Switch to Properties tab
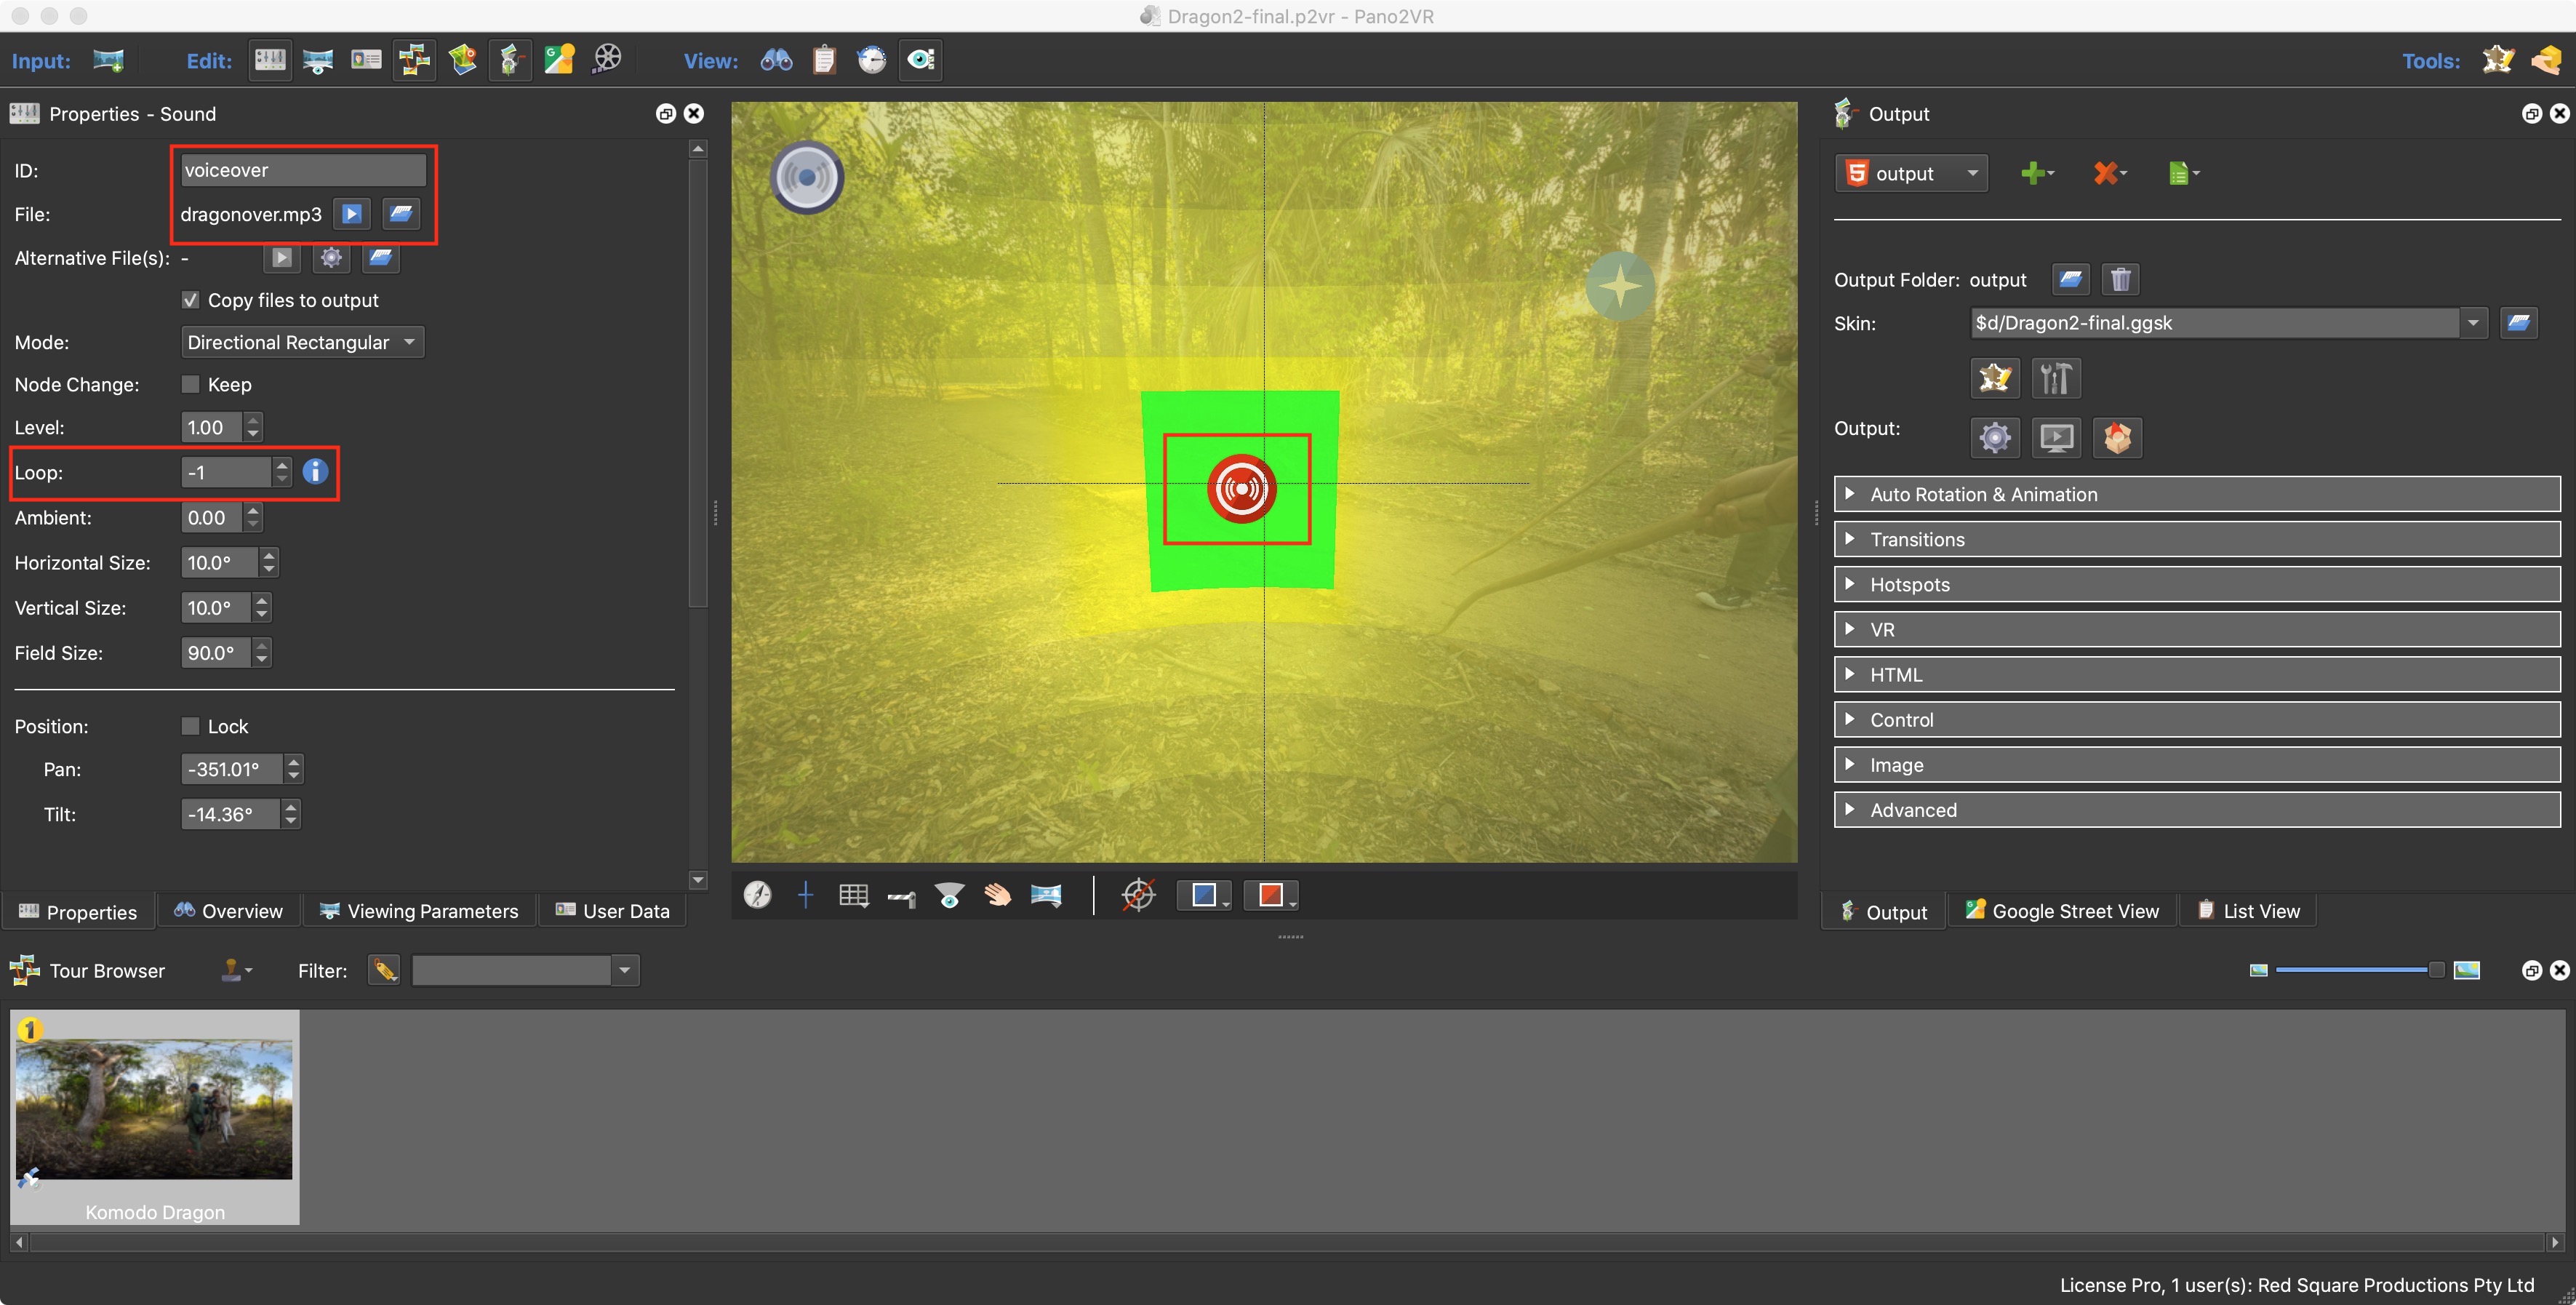2576x1305 pixels. click(x=78, y=912)
